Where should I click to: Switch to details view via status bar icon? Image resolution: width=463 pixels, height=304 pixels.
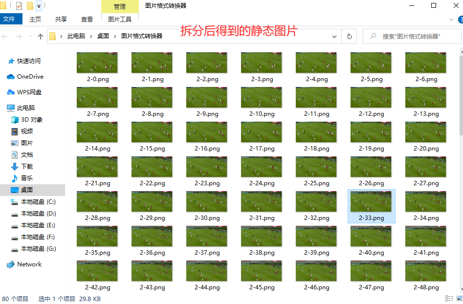(x=449, y=298)
